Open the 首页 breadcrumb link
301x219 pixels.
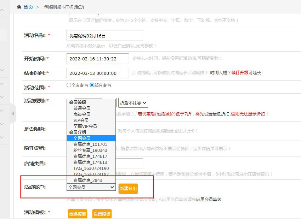(28, 7)
